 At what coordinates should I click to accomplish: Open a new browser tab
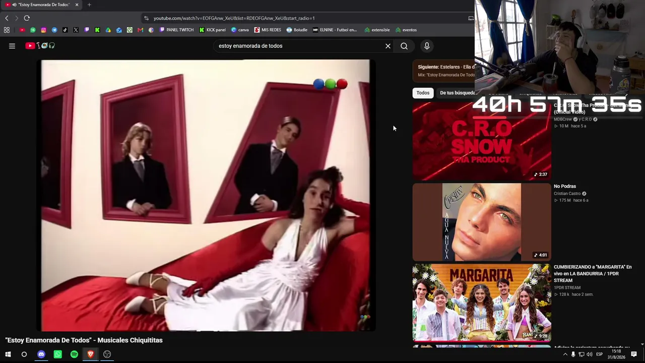[x=89, y=5]
